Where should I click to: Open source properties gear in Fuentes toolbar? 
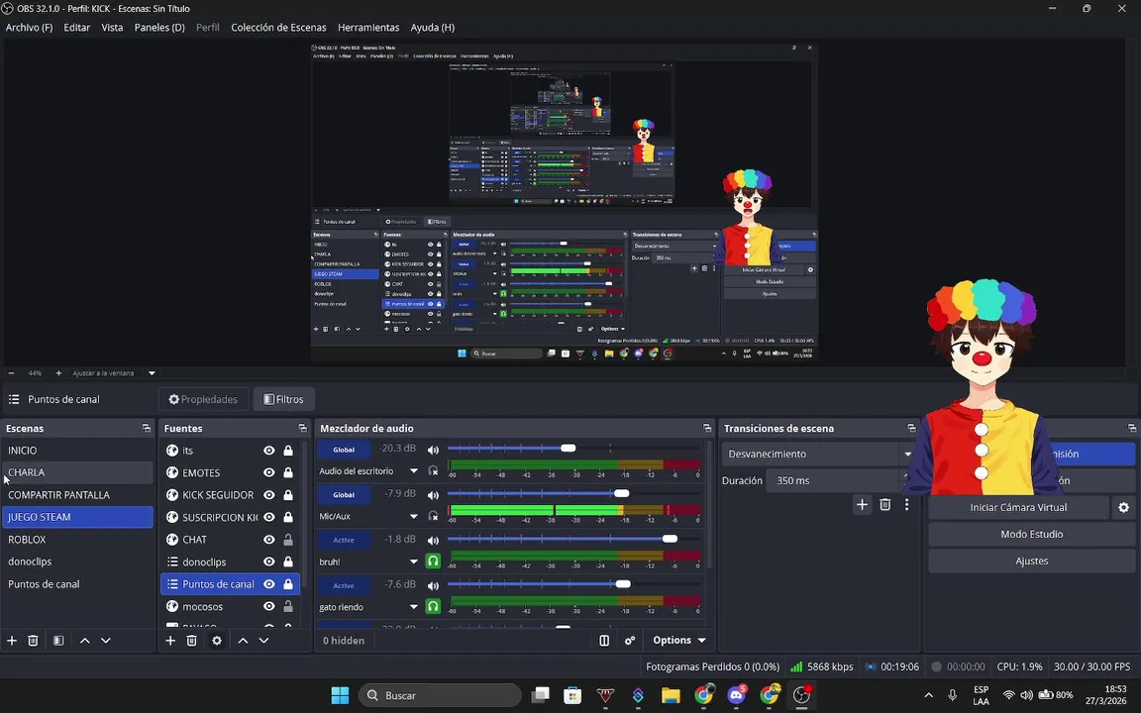217,641
